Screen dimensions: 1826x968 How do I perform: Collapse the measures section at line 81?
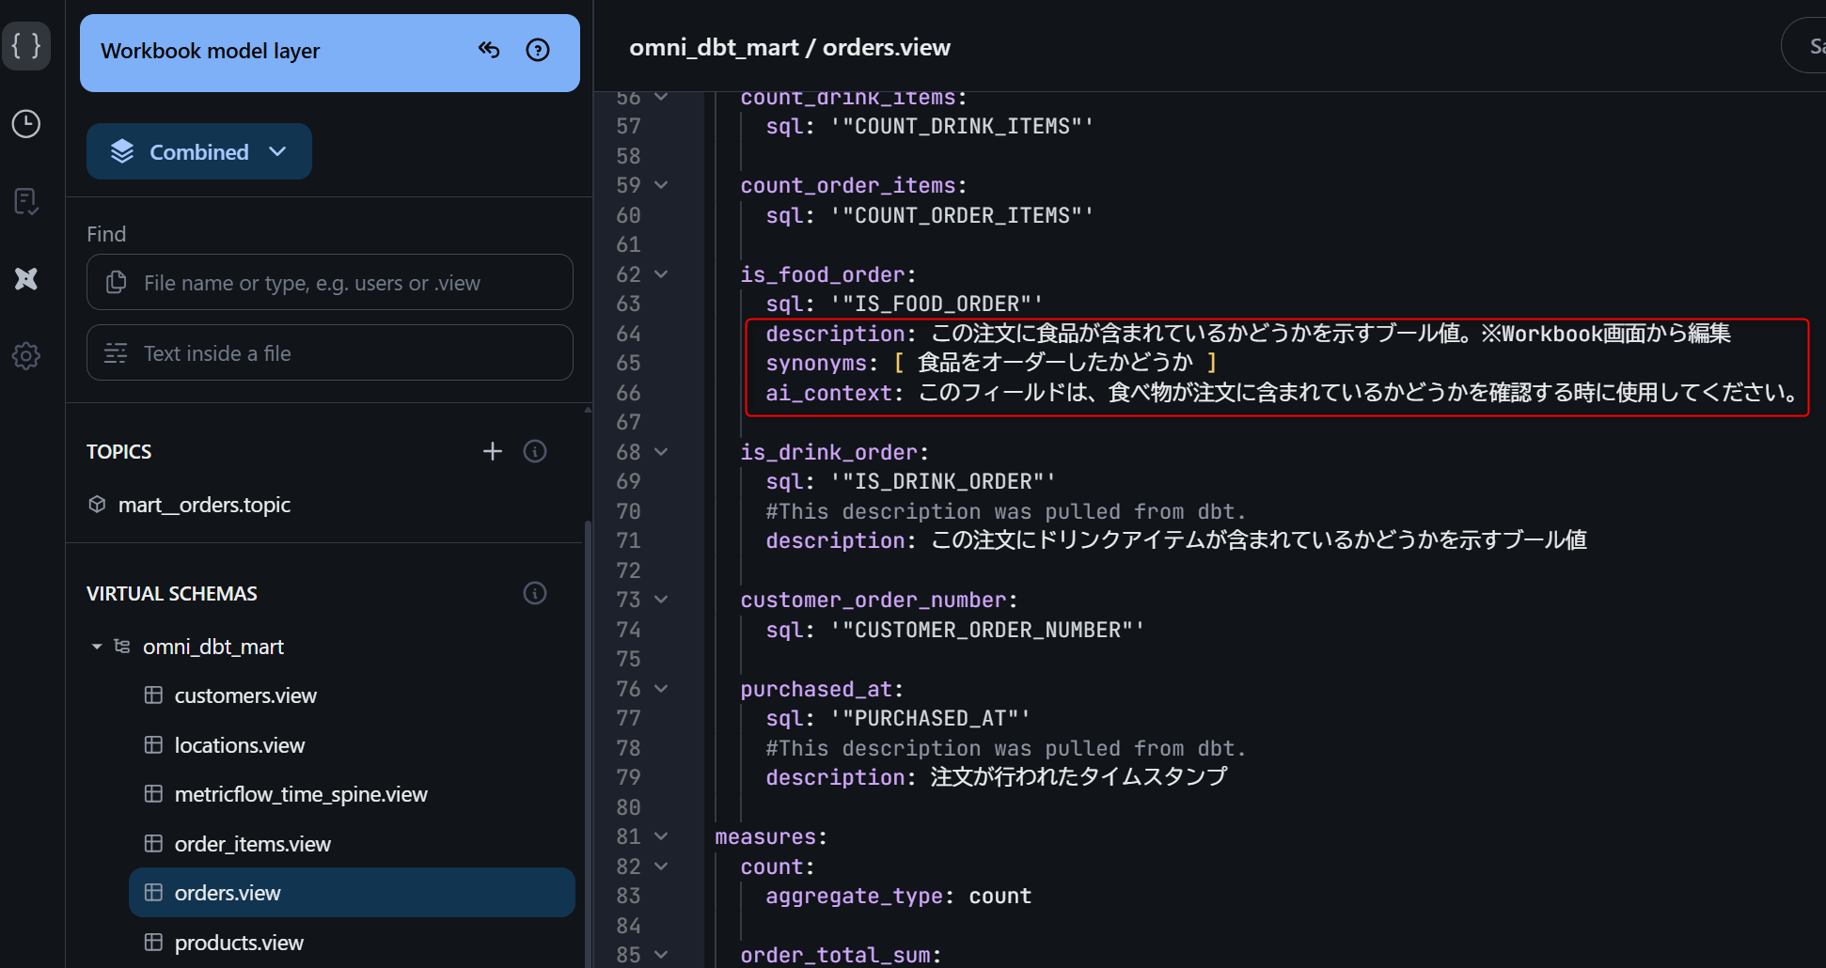[661, 836]
